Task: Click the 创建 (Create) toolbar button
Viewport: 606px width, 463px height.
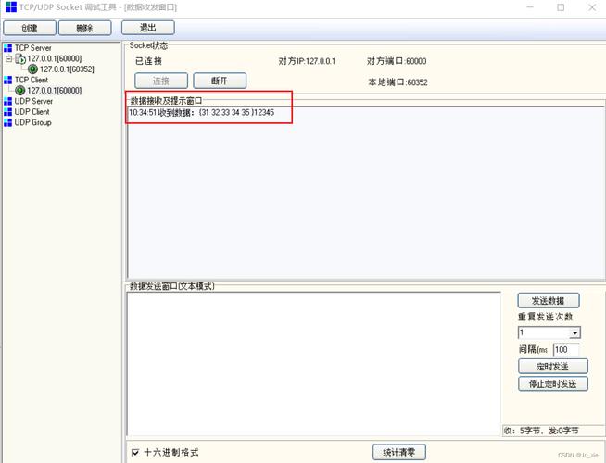Action: tap(30, 28)
